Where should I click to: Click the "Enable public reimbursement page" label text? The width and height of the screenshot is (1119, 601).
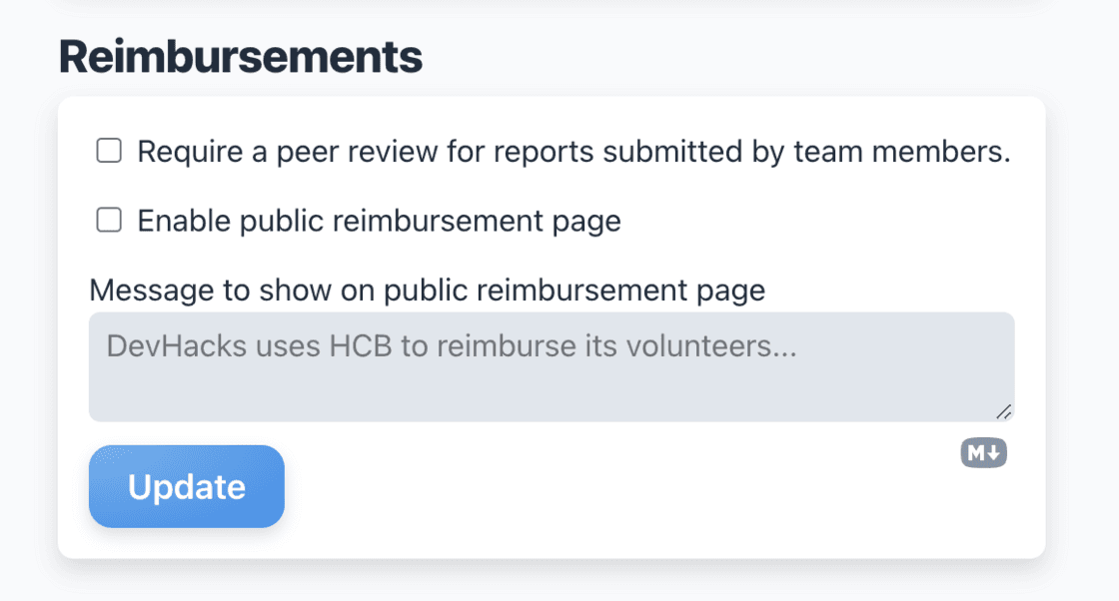coord(379,221)
